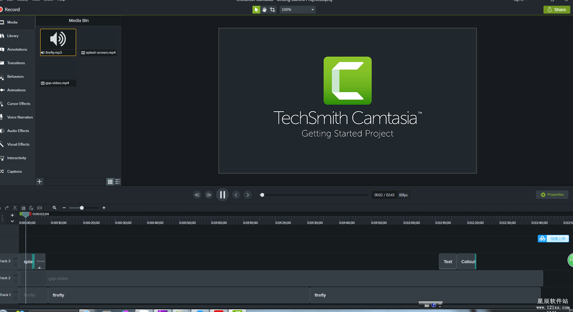The image size is (573, 312).
Task: Open Visual Effects panel
Action: click(17, 144)
